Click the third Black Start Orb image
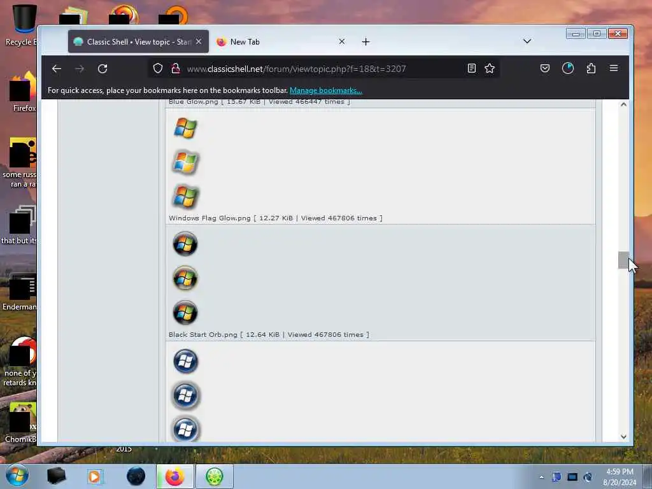The width and height of the screenshot is (652, 489). click(x=185, y=313)
